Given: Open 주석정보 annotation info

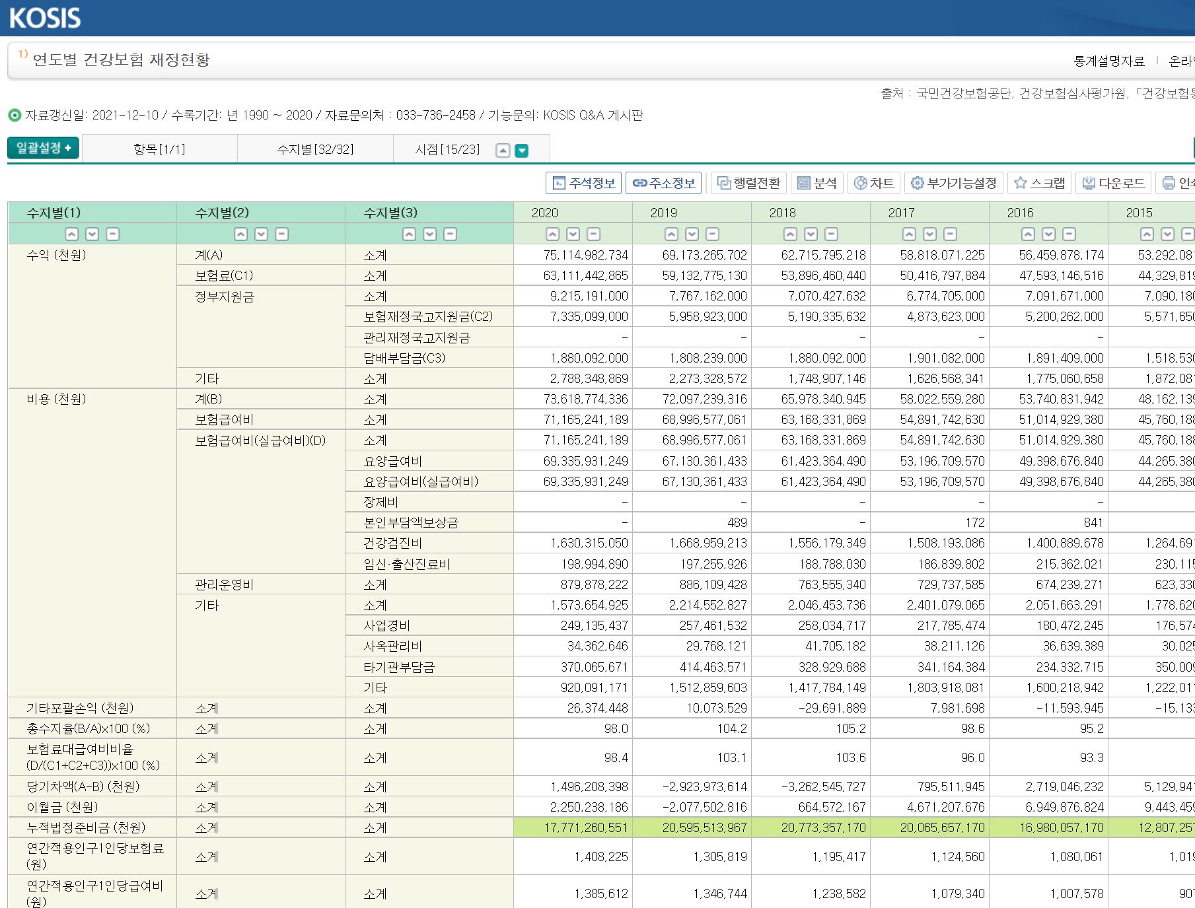Looking at the screenshot, I should (583, 183).
